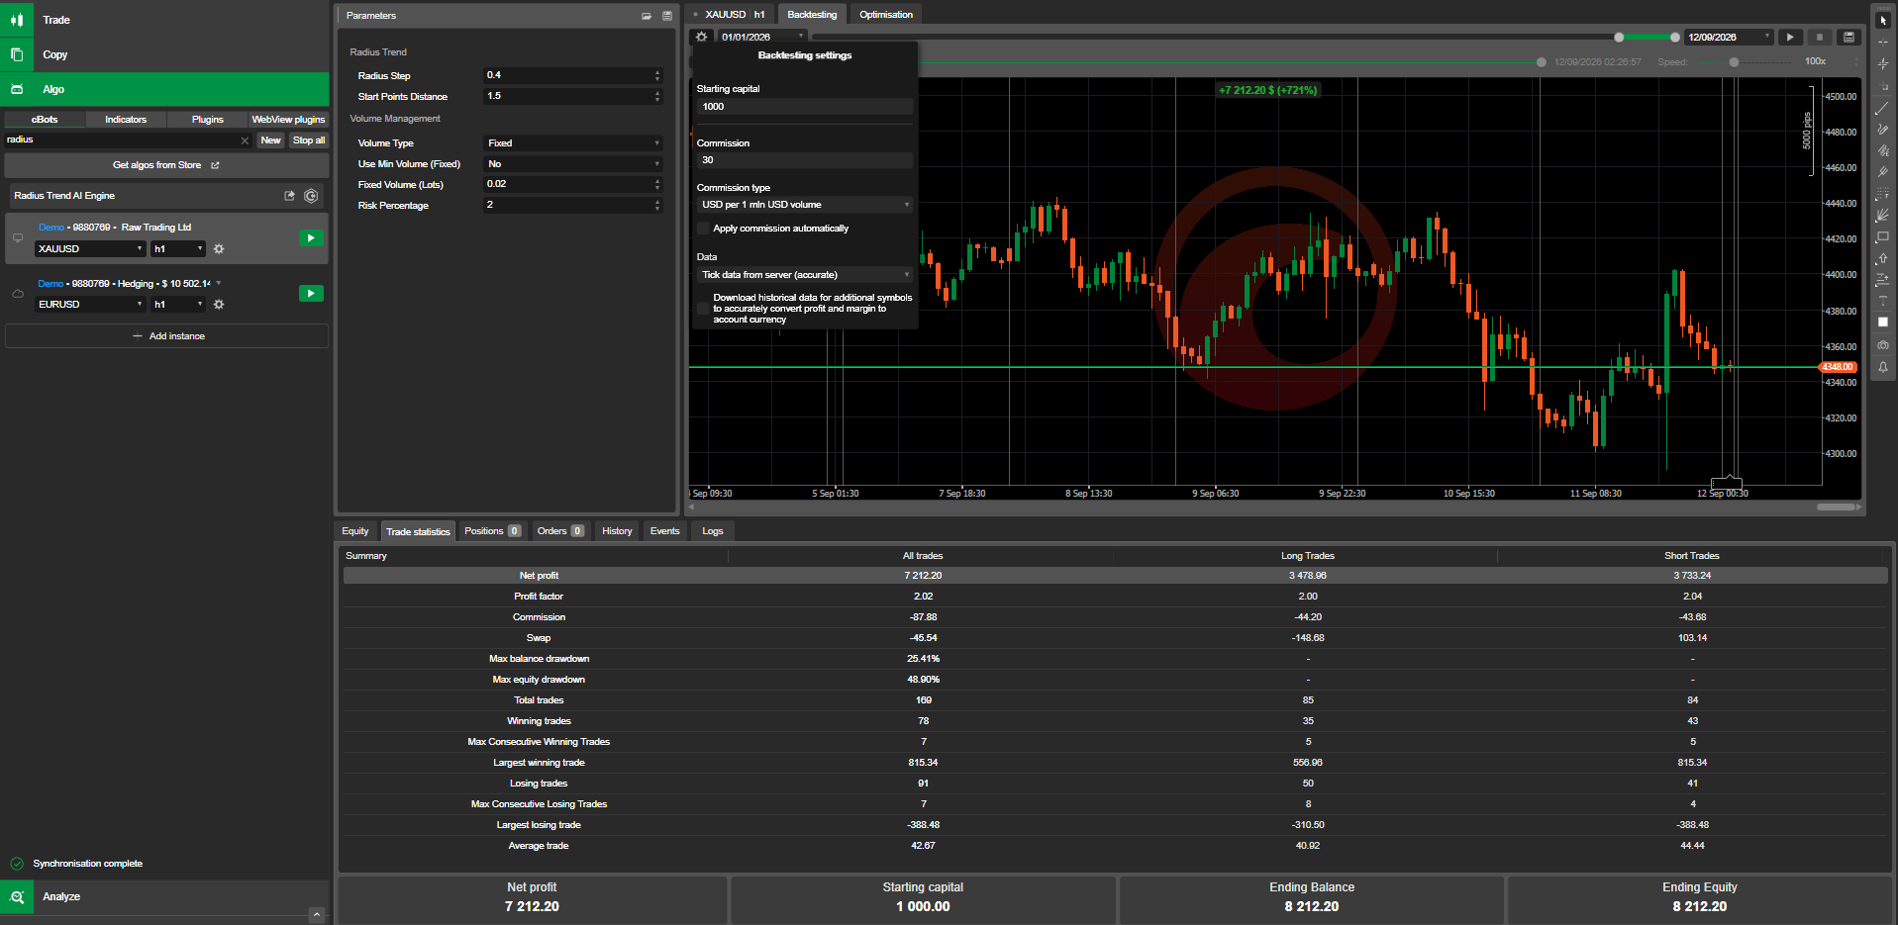Start backtesting with the play button
This screenshot has height=925, width=1898.
click(1790, 37)
